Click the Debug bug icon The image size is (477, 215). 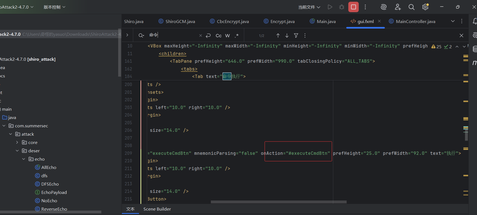click(x=342, y=7)
